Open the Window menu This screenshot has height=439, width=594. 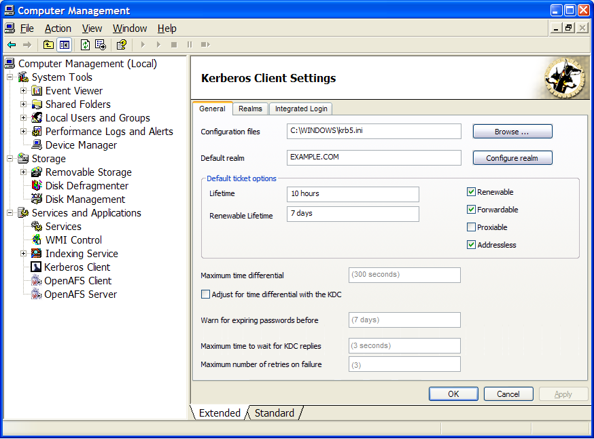(x=130, y=28)
